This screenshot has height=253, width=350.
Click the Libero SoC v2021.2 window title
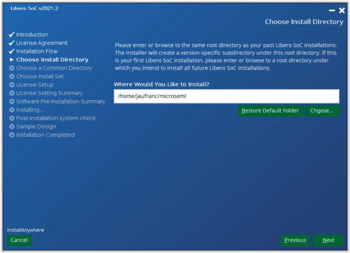(x=34, y=8)
